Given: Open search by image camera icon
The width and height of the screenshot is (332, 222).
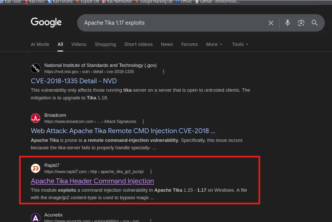Looking at the screenshot, I should point(301,23).
